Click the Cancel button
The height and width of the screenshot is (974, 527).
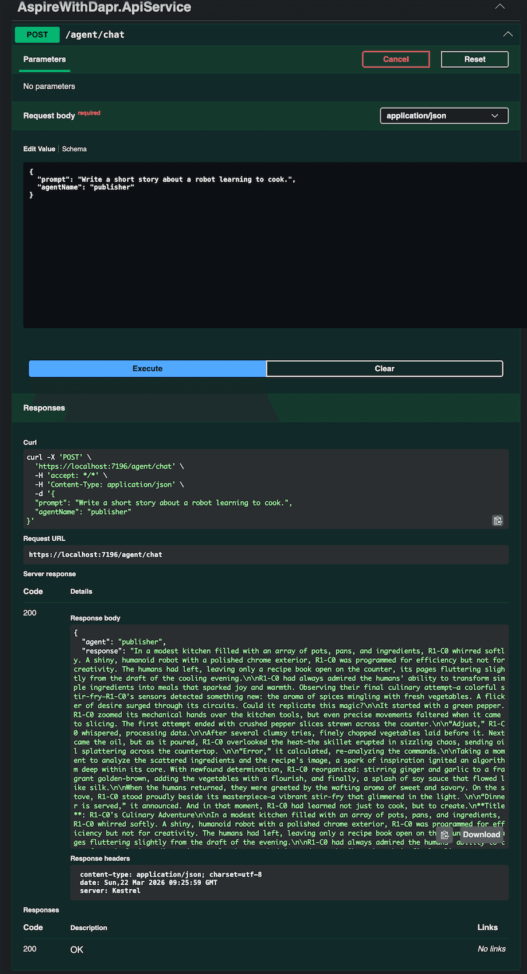click(396, 59)
